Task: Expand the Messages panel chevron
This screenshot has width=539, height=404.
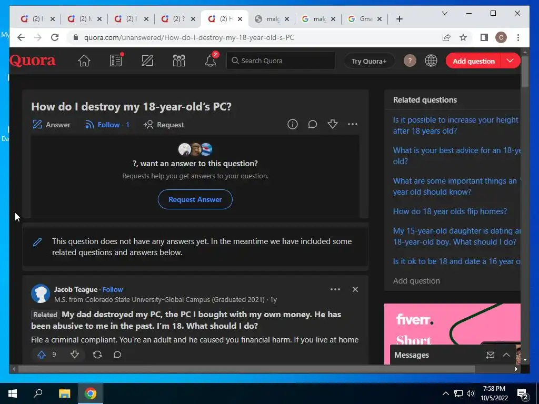Action: (506, 355)
